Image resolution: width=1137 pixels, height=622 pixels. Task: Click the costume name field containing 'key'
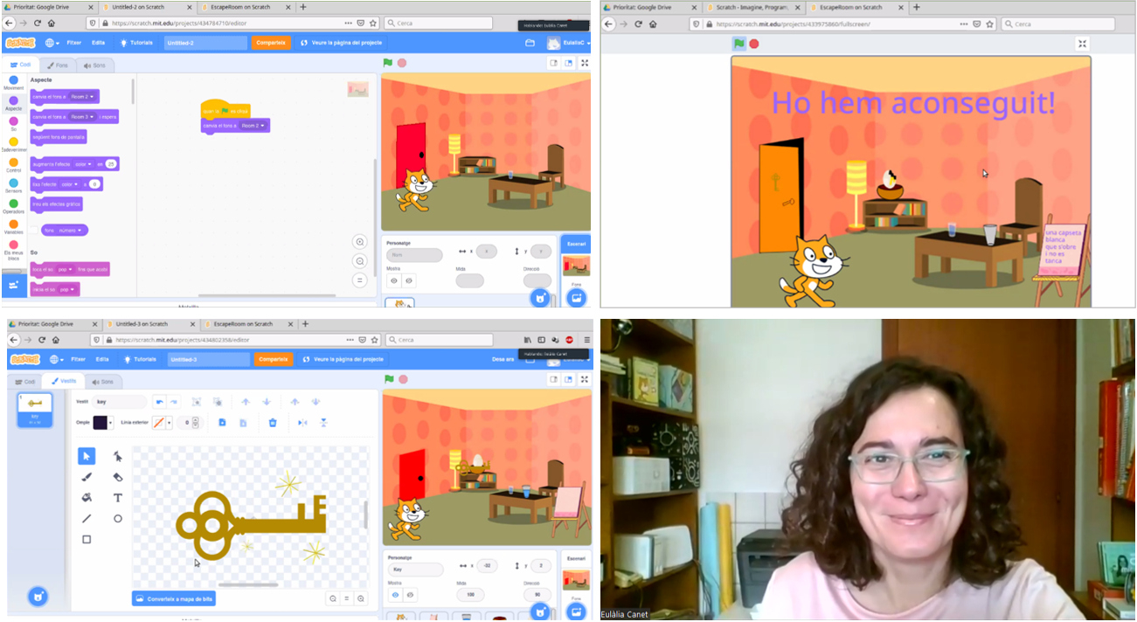(x=120, y=402)
